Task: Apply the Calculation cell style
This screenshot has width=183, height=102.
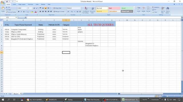Action: [114, 11]
